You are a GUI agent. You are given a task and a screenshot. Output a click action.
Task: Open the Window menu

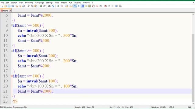pyautogui.click(x=86, y=3)
